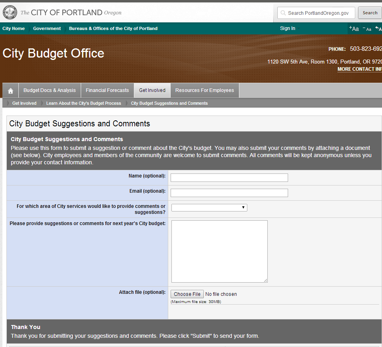Screen dimensions: 382x347
Task: Open the Financial Forecasts tab
Action: (107, 90)
